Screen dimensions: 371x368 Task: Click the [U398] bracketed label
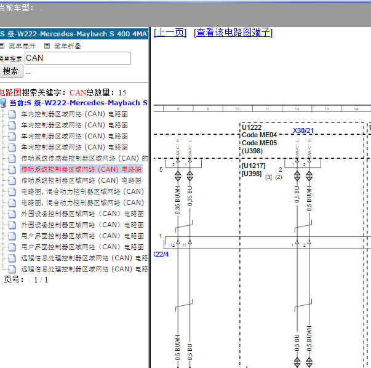coord(251,174)
